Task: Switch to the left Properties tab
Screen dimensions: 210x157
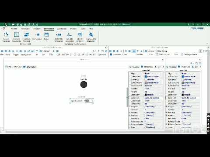Action: pyautogui.click(x=147, y=67)
